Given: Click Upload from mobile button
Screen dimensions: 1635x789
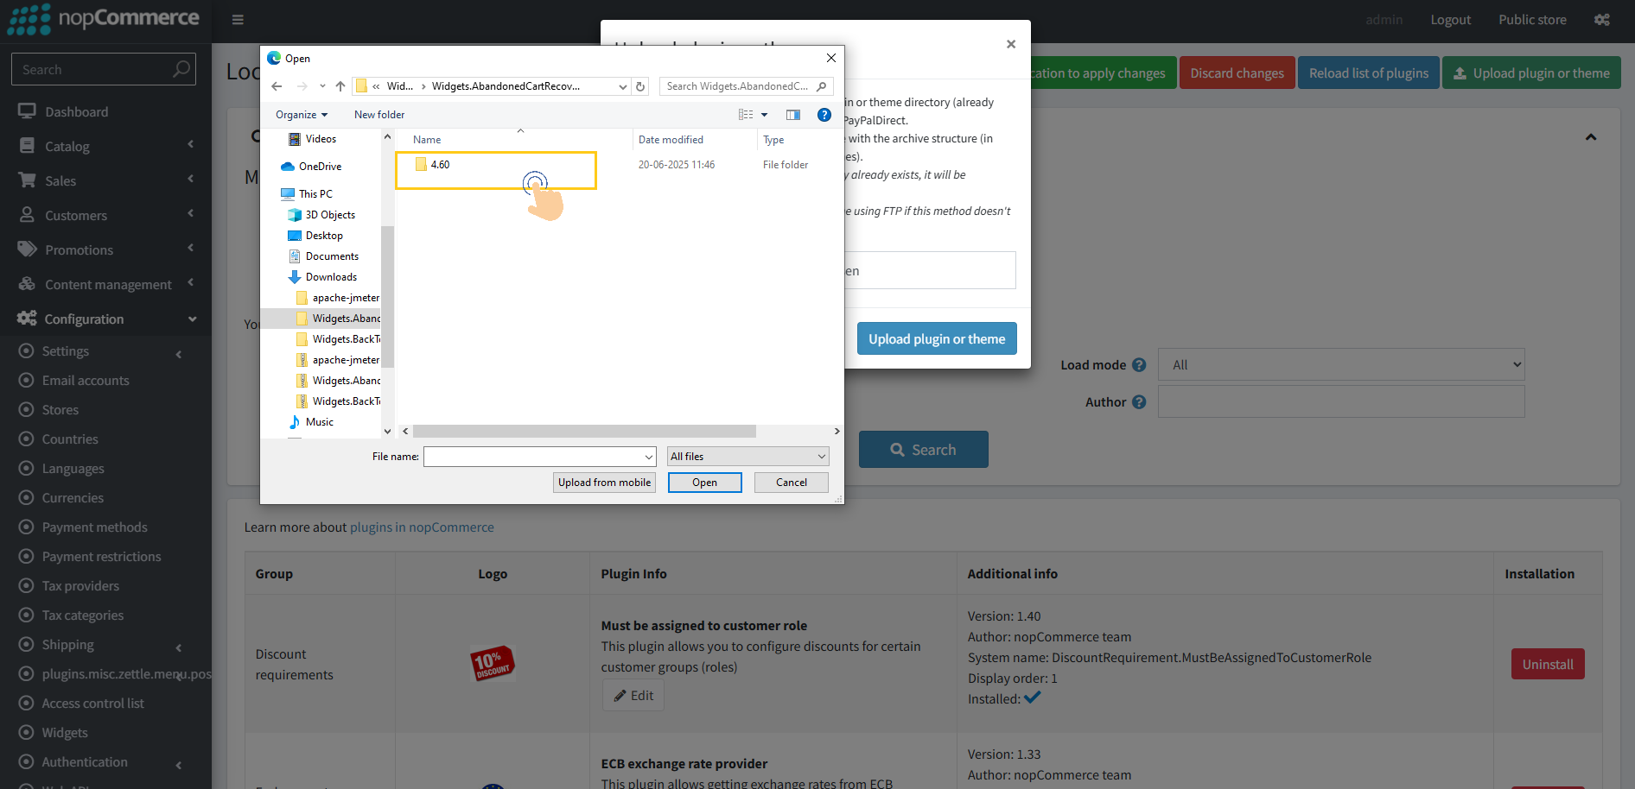Looking at the screenshot, I should coord(604,483).
